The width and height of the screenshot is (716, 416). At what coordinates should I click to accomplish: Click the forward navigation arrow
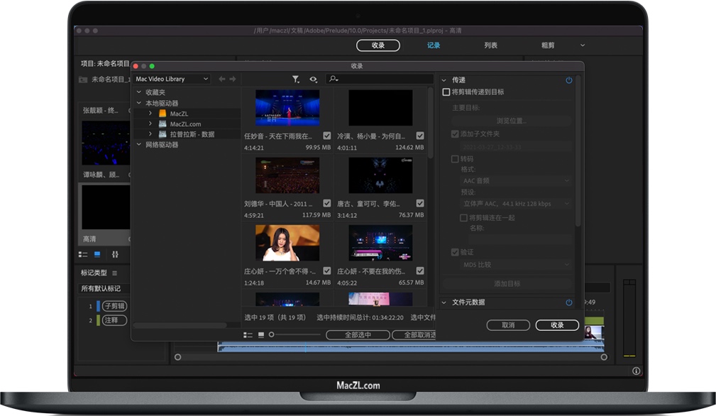[x=232, y=79]
